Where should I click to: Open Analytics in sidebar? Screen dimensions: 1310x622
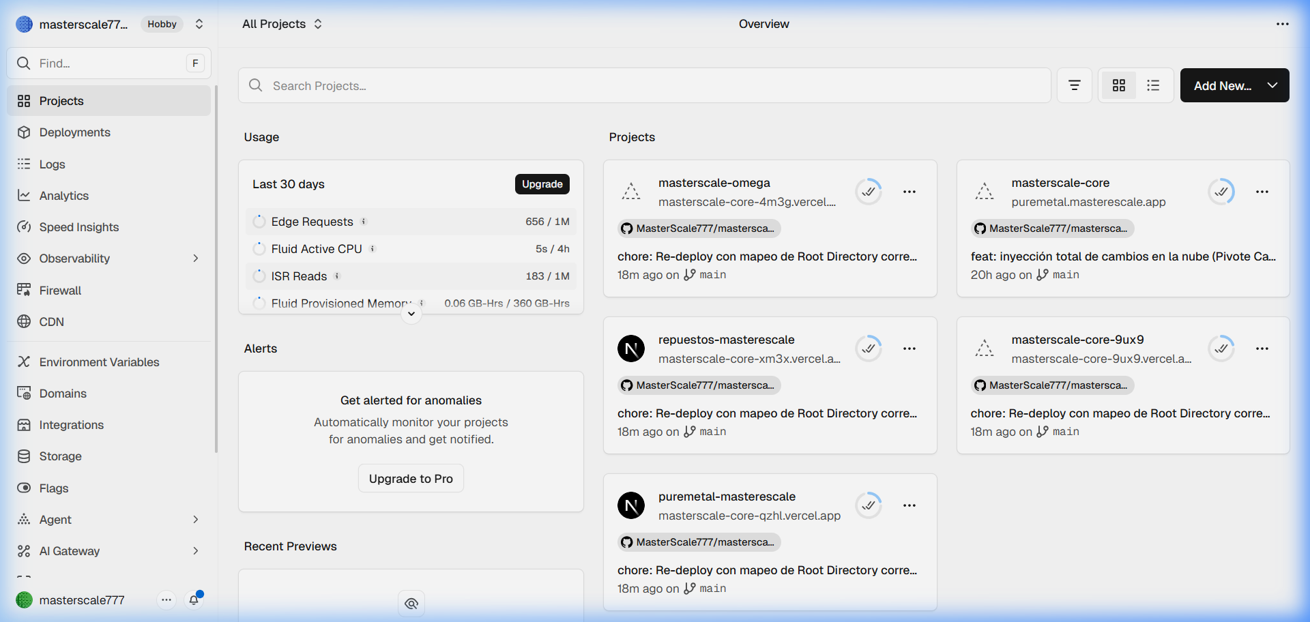pyautogui.click(x=109, y=196)
